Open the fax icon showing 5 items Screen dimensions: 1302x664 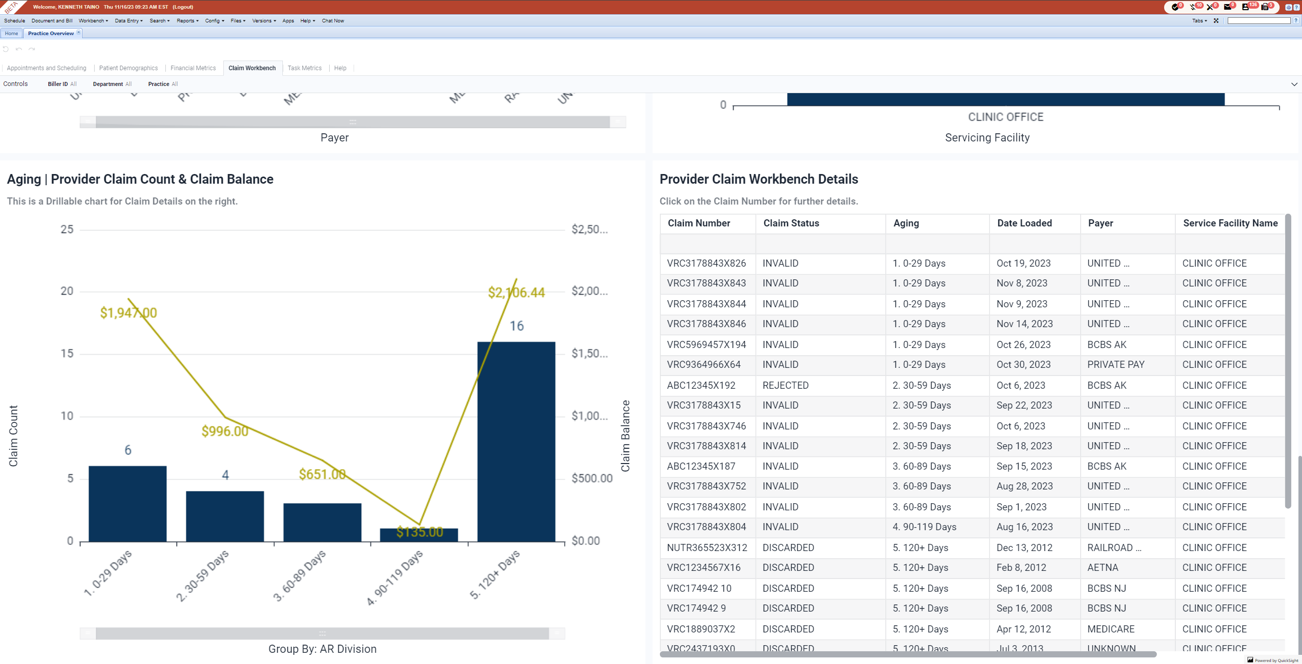pyautogui.click(x=1264, y=7)
